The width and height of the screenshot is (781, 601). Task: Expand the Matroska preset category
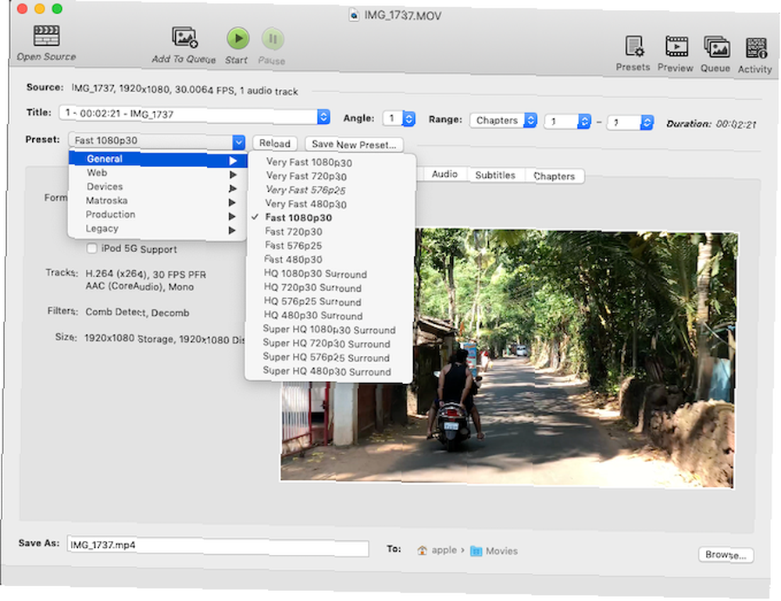158,201
